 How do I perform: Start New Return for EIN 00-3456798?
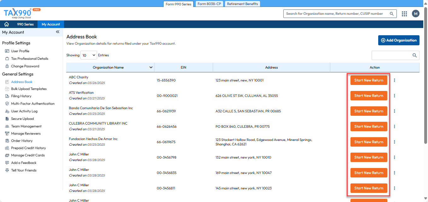pyautogui.click(x=369, y=157)
